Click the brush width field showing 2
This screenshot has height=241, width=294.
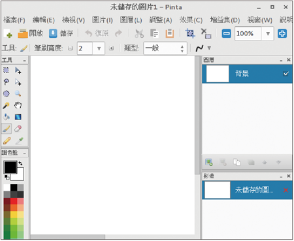click(86, 48)
